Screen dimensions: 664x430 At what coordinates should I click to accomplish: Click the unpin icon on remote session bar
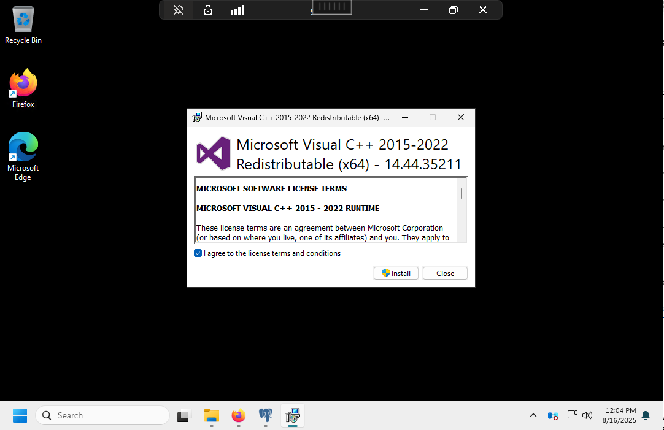[179, 10]
